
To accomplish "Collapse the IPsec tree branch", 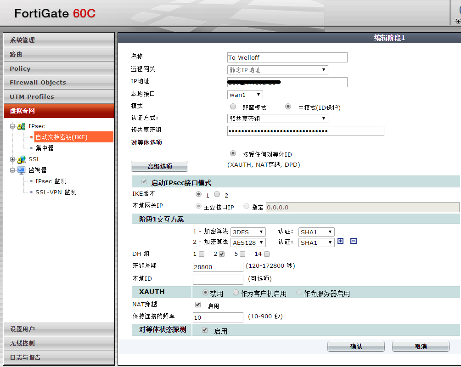I will (12, 126).
